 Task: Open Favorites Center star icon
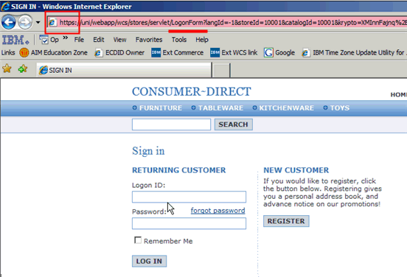[x=7, y=69]
